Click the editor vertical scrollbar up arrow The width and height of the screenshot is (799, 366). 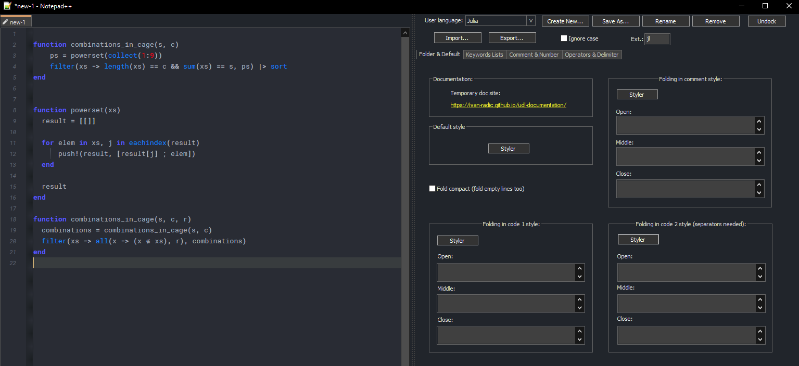tap(405, 32)
